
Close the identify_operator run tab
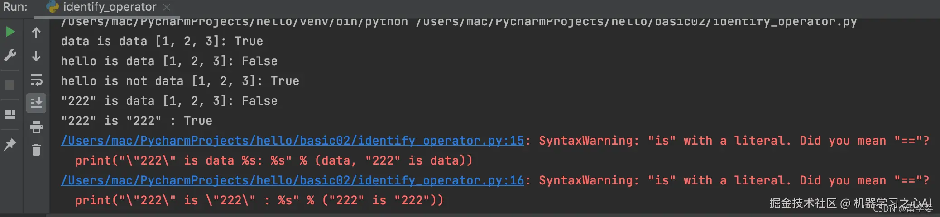pyautogui.click(x=167, y=7)
